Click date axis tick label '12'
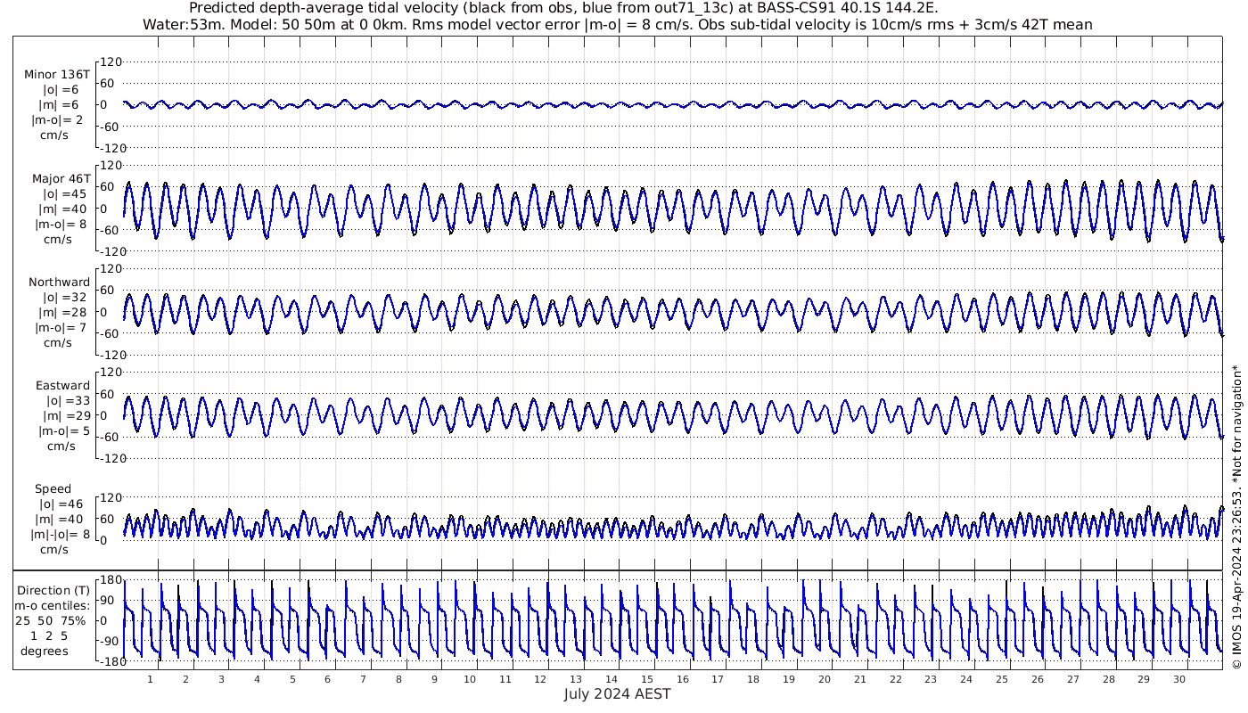The width and height of the screenshot is (1248, 713). point(540,679)
